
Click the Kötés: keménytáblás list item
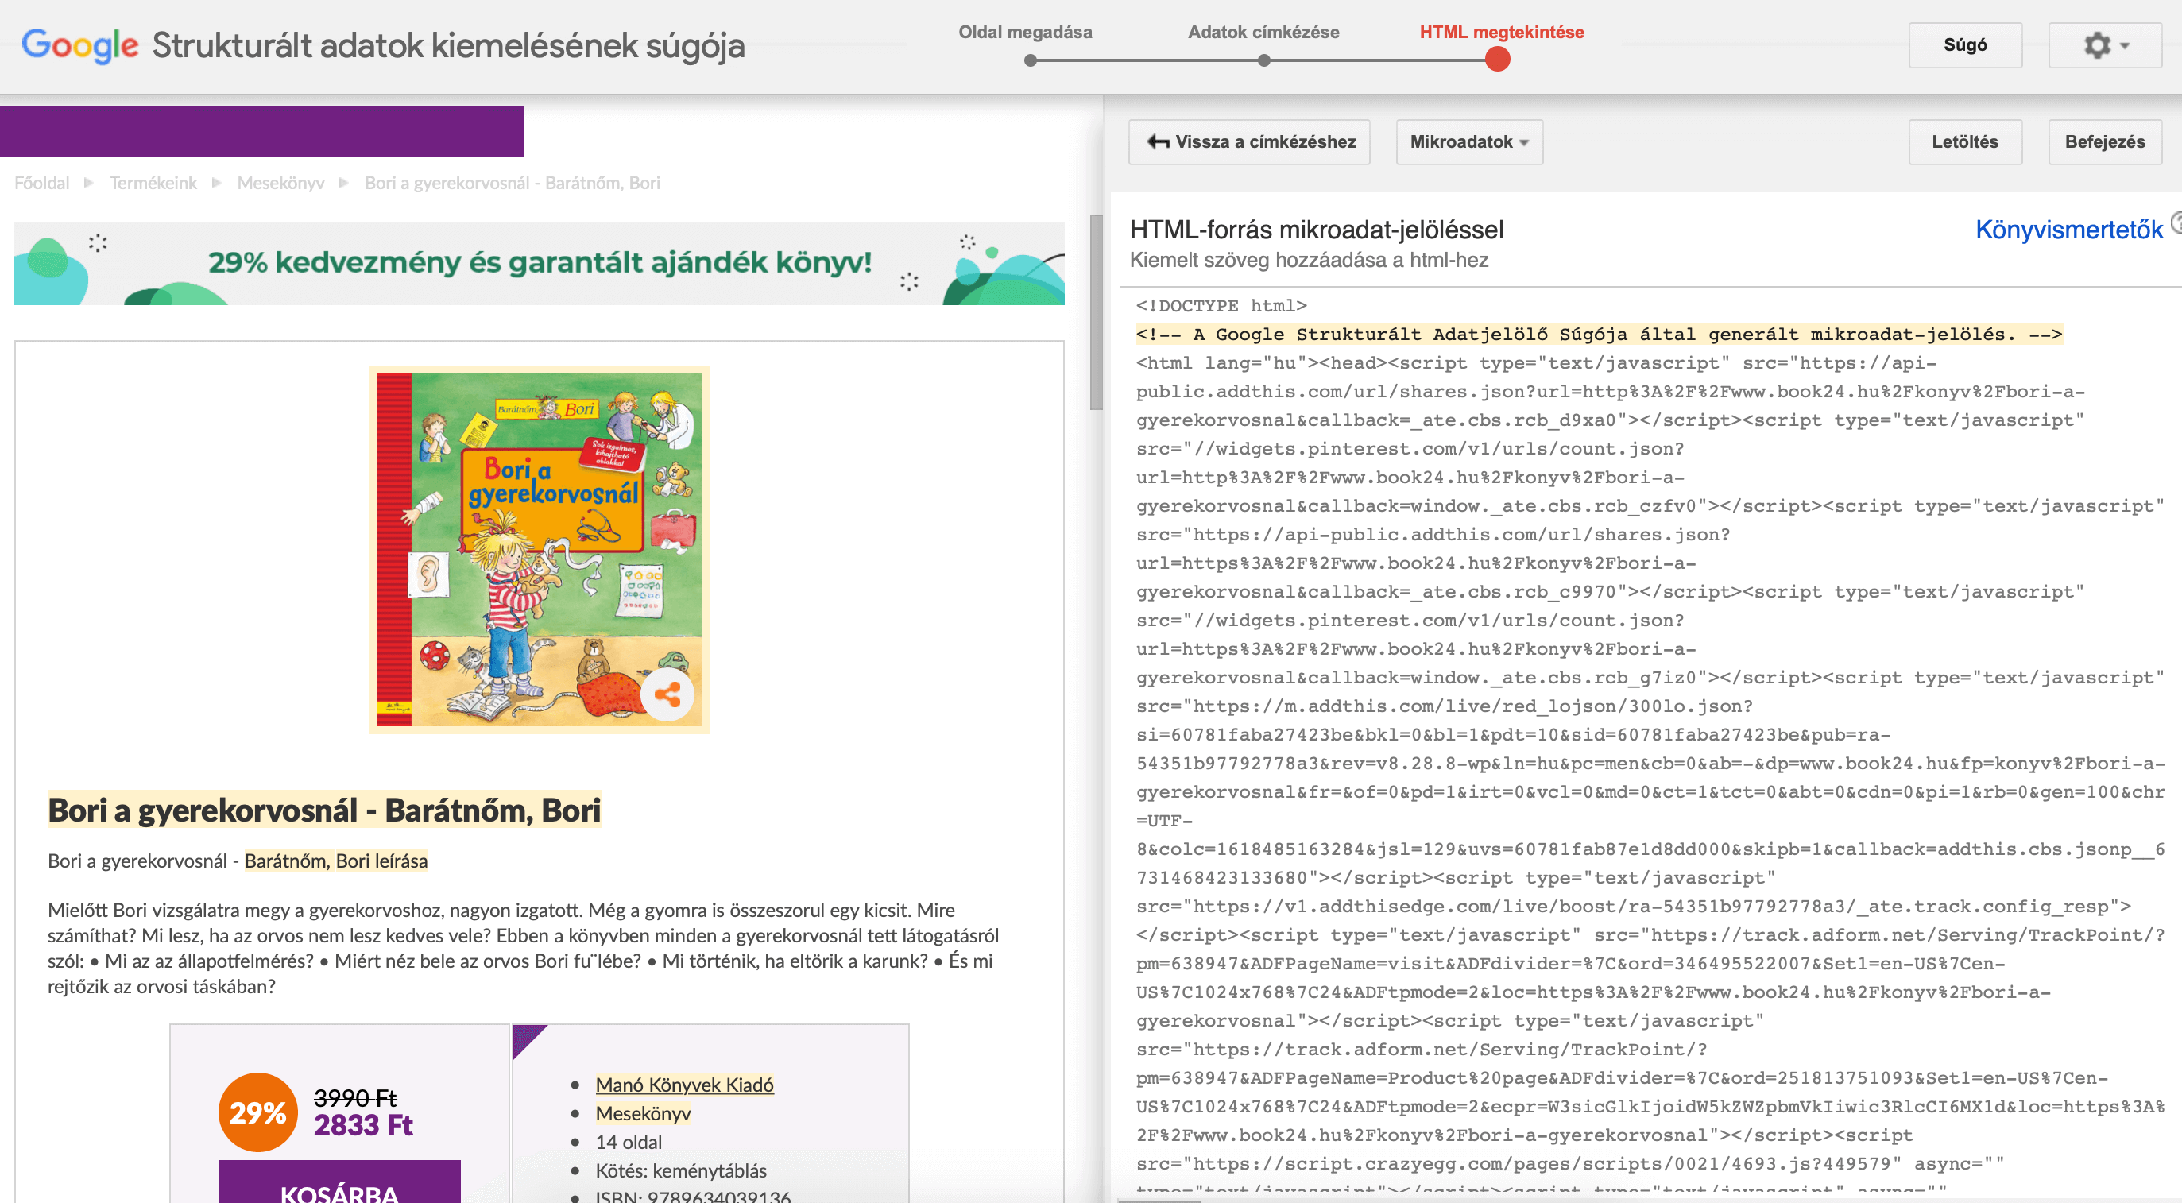[681, 1170]
